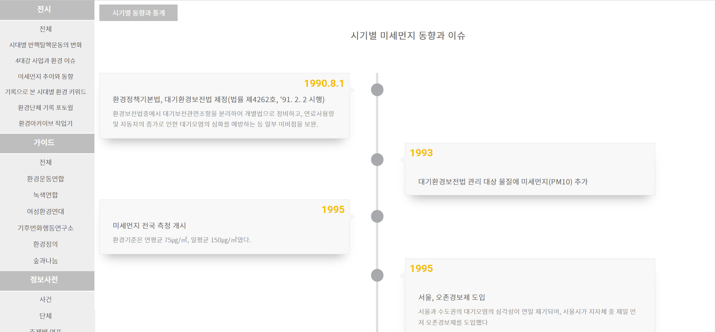Go to 기후변화행동연구소 guide
The height and width of the screenshot is (332, 715).
point(46,228)
